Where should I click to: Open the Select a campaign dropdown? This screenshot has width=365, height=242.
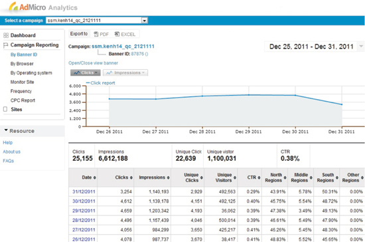(x=144, y=21)
